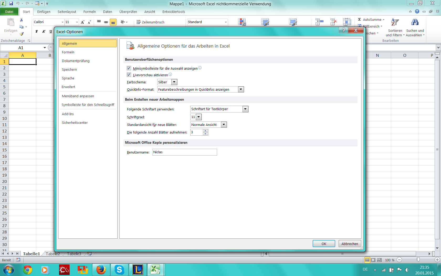Select Speichern in options sidebar
Screen dimensions: 441x276
point(88,69)
